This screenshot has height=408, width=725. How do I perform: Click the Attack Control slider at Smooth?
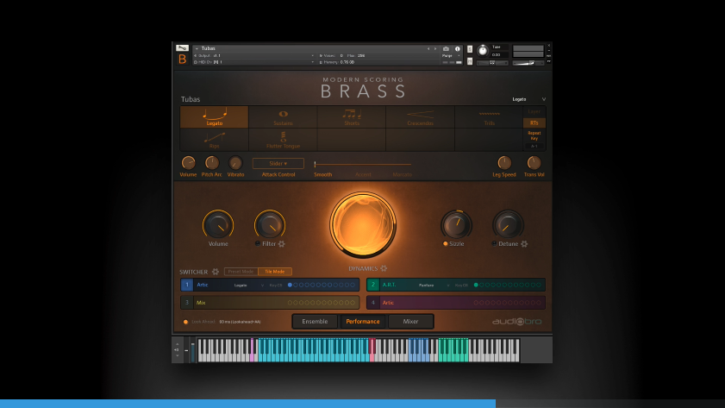[x=315, y=164]
